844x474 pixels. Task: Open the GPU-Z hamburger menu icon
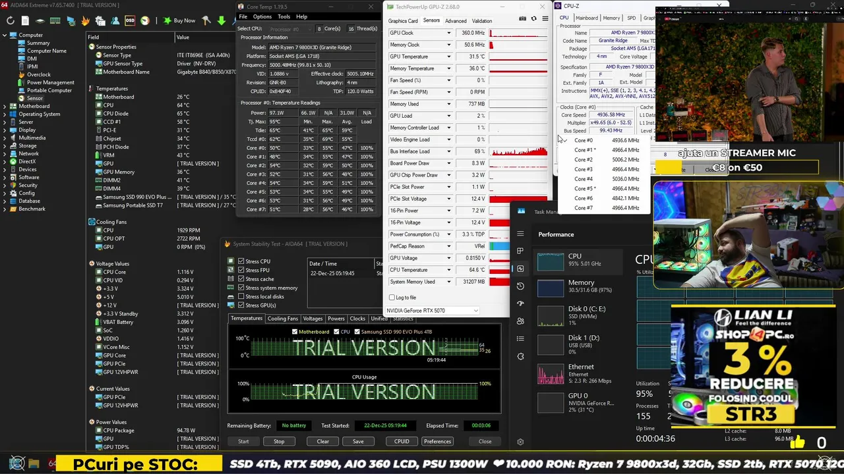coord(545,18)
